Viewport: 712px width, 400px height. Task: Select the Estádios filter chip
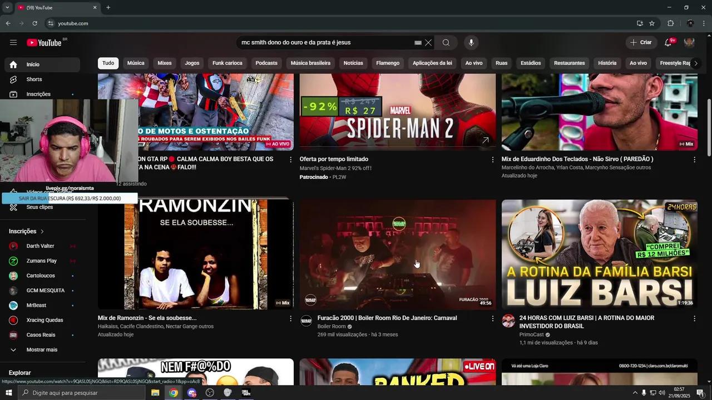[x=531, y=63]
